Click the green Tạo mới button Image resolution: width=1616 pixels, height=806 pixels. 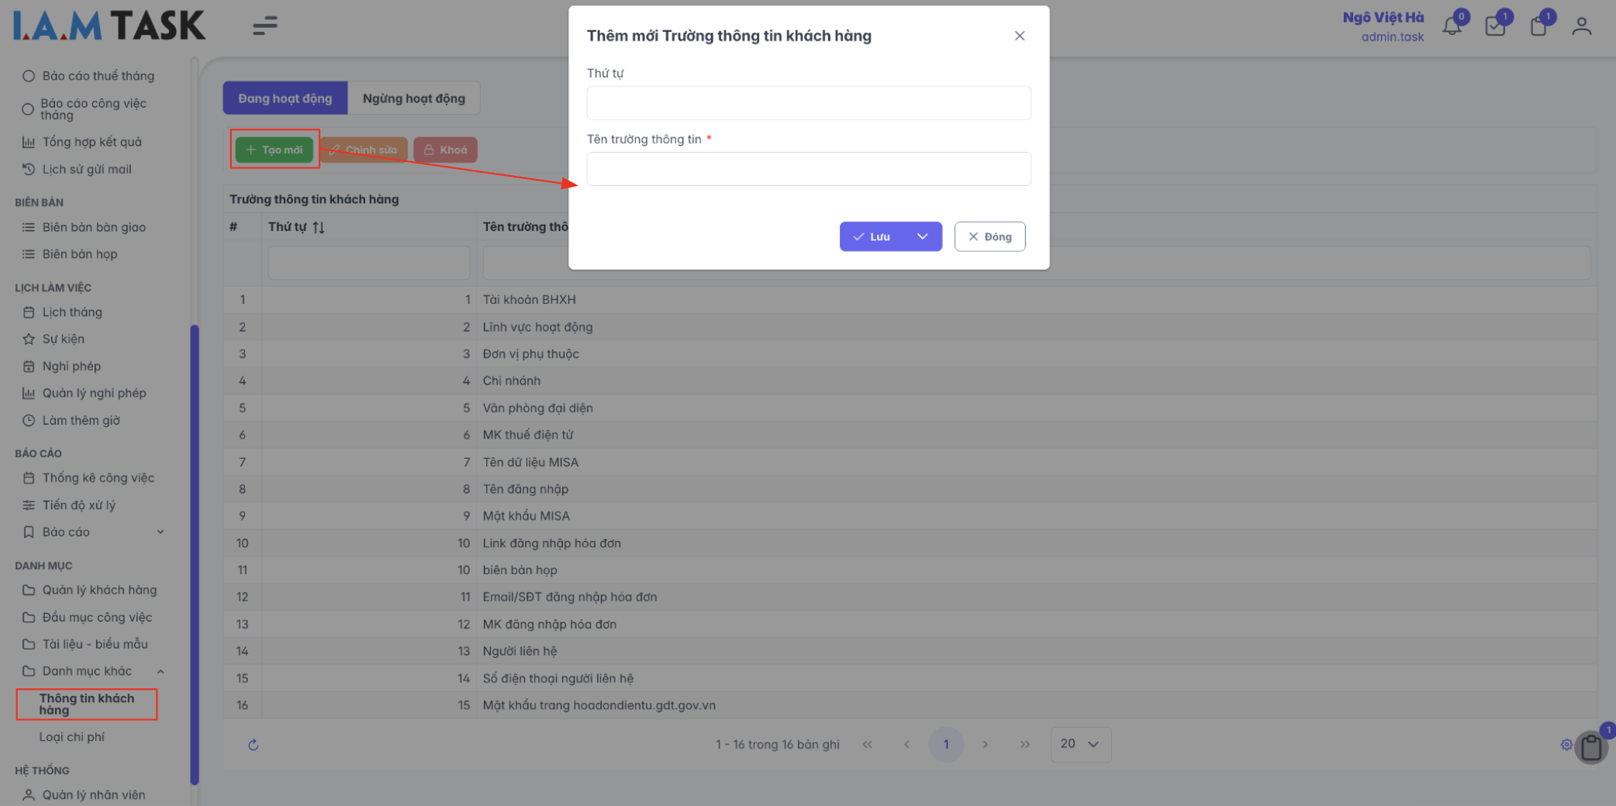tap(275, 150)
